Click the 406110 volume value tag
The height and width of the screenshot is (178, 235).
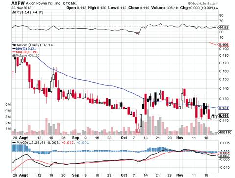pos(225,132)
